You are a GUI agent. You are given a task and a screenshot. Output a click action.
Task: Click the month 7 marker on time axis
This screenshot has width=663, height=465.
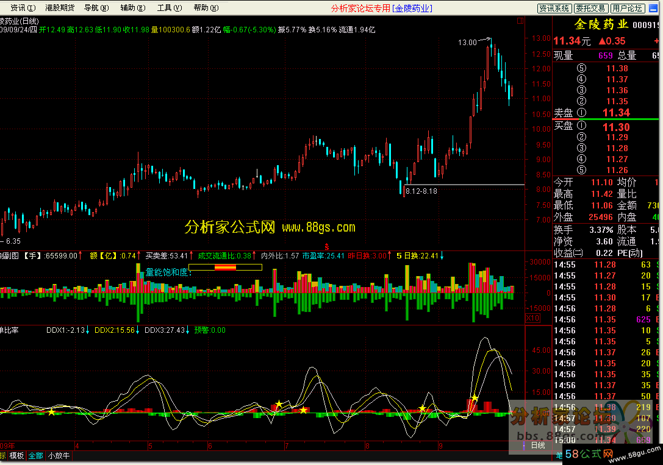point(287,446)
